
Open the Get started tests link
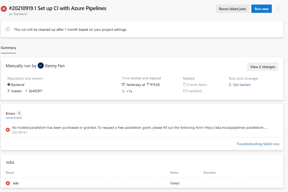pyautogui.click(x=242, y=85)
